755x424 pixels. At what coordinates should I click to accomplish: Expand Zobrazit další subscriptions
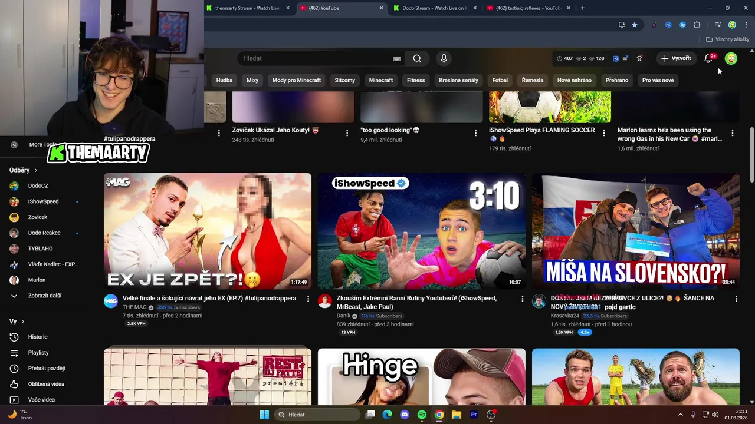[45, 296]
